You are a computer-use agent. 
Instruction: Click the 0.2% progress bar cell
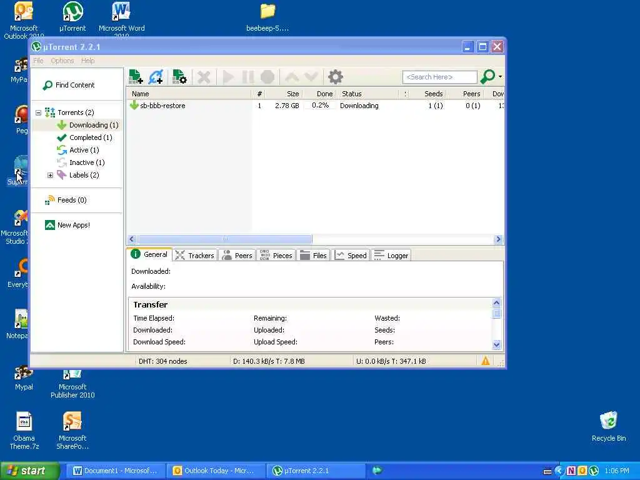pyautogui.click(x=320, y=105)
